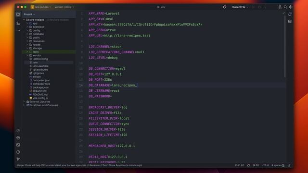Open the Git tool window icon
The image size is (308, 173).
18,159
